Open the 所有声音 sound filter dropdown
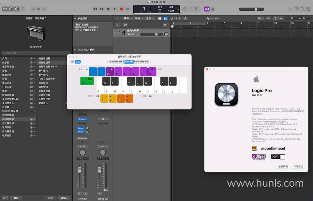The width and height of the screenshot is (313, 201). point(40,19)
